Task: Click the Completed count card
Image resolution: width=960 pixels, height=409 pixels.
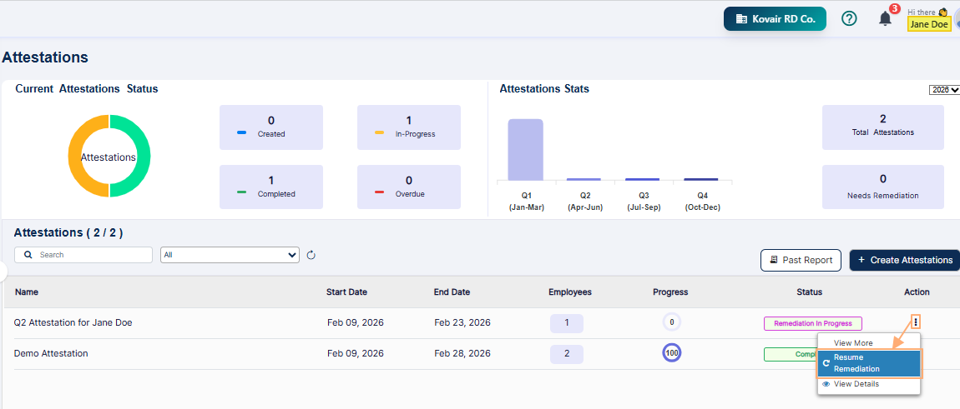Action: tap(271, 187)
